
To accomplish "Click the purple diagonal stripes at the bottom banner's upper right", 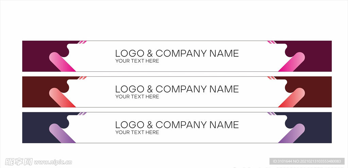I will coord(271,114).
